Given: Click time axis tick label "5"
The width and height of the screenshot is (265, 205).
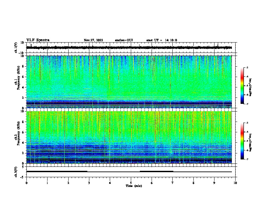Looking at the screenshot, I should pyautogui.click(x=131, y=183).
